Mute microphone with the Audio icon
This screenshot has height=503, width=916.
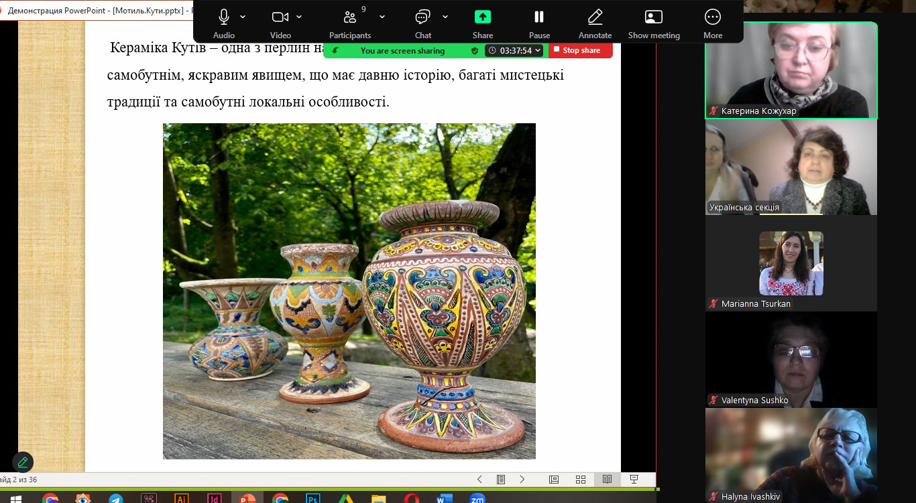pos(224,17)
